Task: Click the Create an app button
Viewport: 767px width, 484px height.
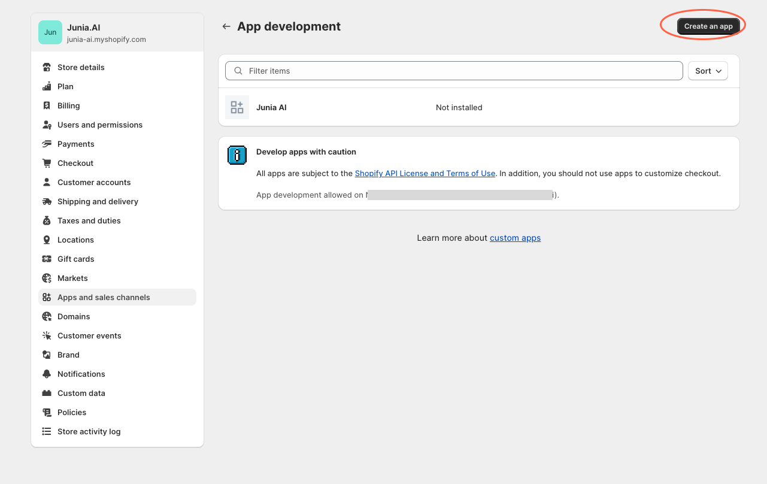Action: point(708,26)
